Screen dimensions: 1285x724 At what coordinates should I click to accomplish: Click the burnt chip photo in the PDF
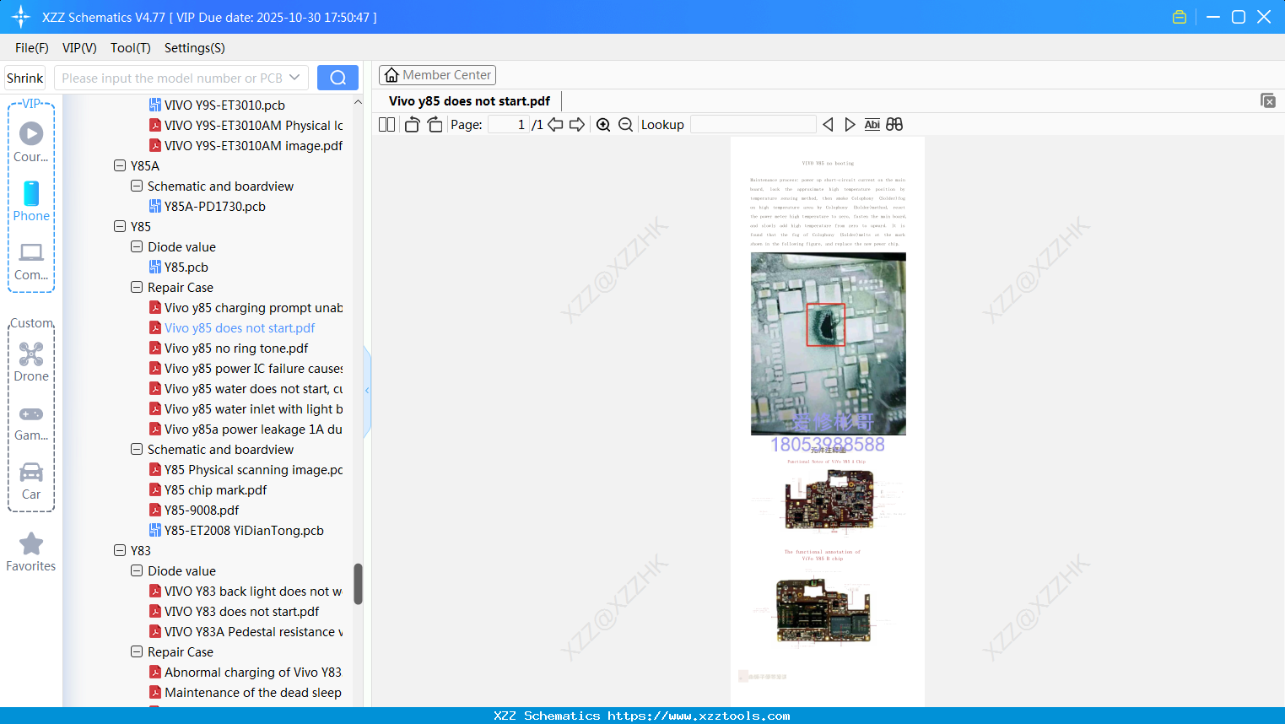tap(829, 343)
